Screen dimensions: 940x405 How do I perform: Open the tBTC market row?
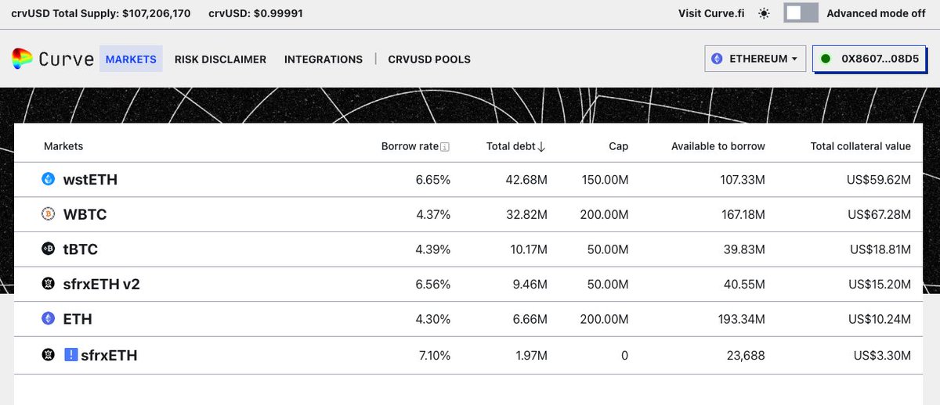(468, 249)
